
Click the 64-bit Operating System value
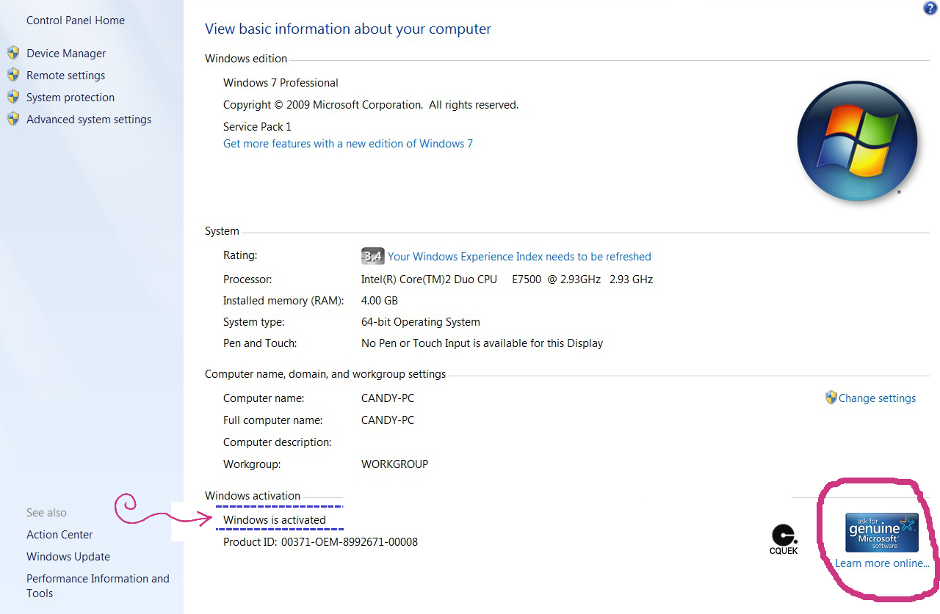tap(420, 322)
